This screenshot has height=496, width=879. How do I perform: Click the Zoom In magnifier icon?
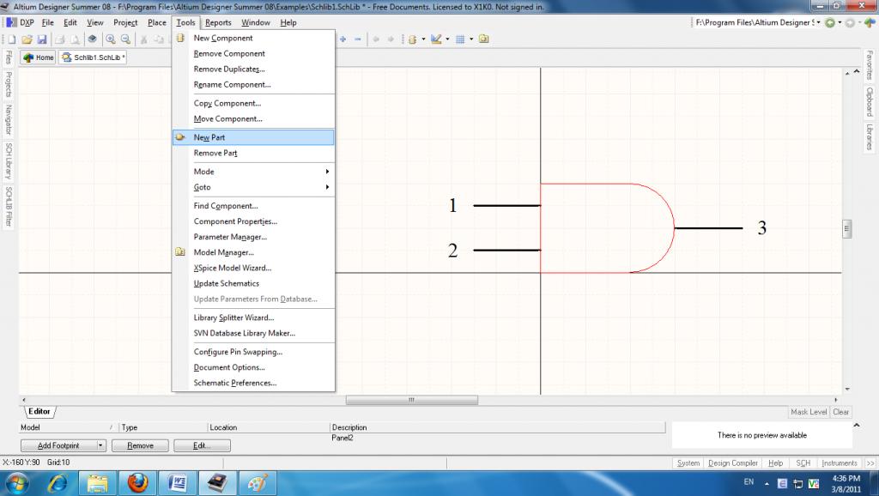111,39
